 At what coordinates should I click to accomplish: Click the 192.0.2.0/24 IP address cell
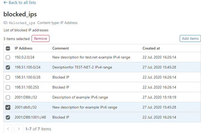click(25, 57)
